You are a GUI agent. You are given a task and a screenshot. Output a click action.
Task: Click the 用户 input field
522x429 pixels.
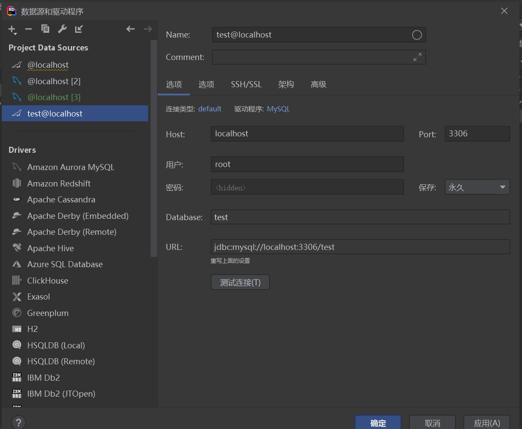pos(307,164)
